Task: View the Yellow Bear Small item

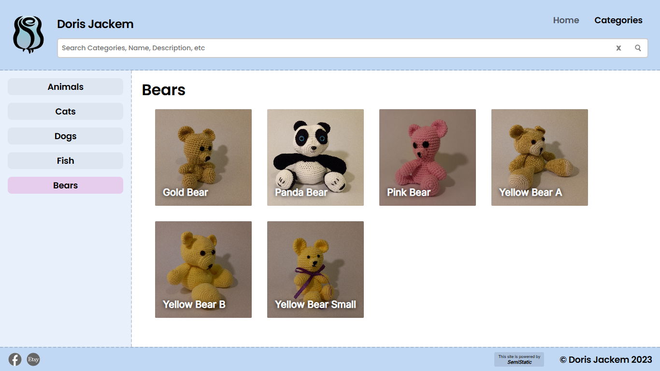Action: tap(316, 270)
